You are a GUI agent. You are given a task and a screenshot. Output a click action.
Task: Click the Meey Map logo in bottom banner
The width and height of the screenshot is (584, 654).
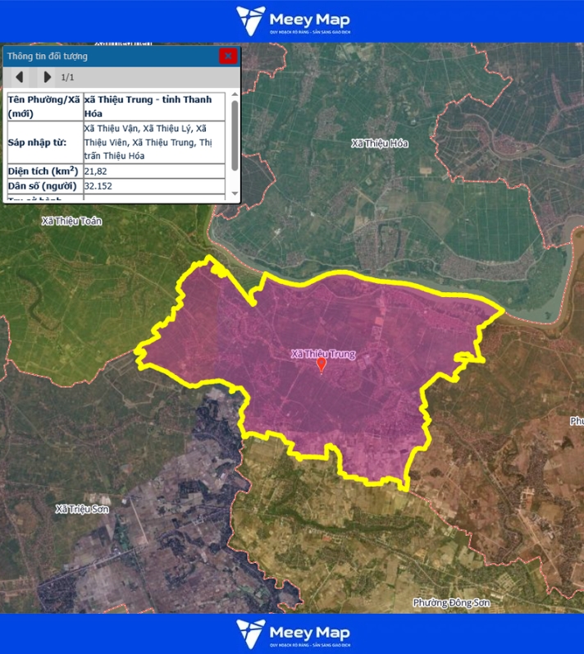pos(292,633)
